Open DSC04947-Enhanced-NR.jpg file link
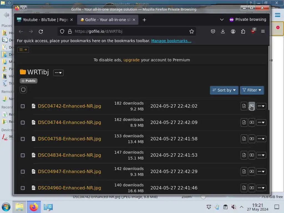The height and width of the screenshot is (213, 284). point(69,171)
